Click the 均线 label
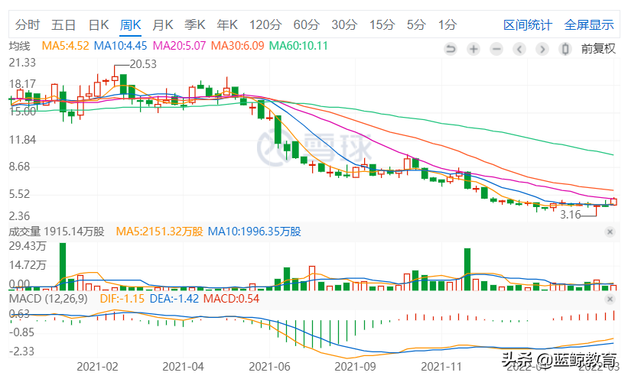The image size is (628, 379). [x=19, y=46]
